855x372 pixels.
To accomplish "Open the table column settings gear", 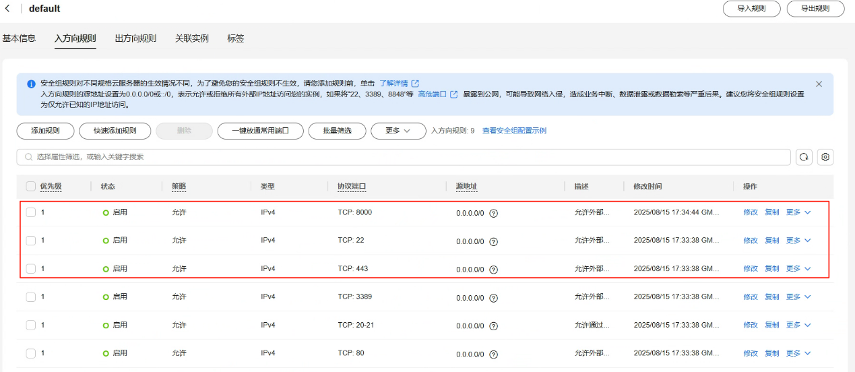I will [x=825, y=157].
